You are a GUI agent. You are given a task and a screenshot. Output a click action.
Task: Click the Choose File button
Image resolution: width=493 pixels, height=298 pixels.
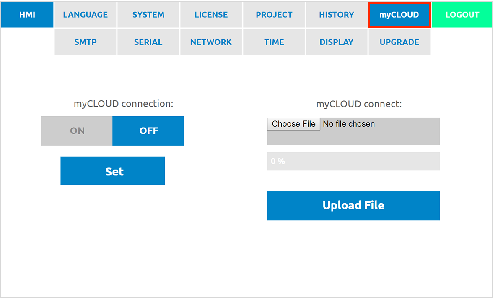(x=293, y=124)
